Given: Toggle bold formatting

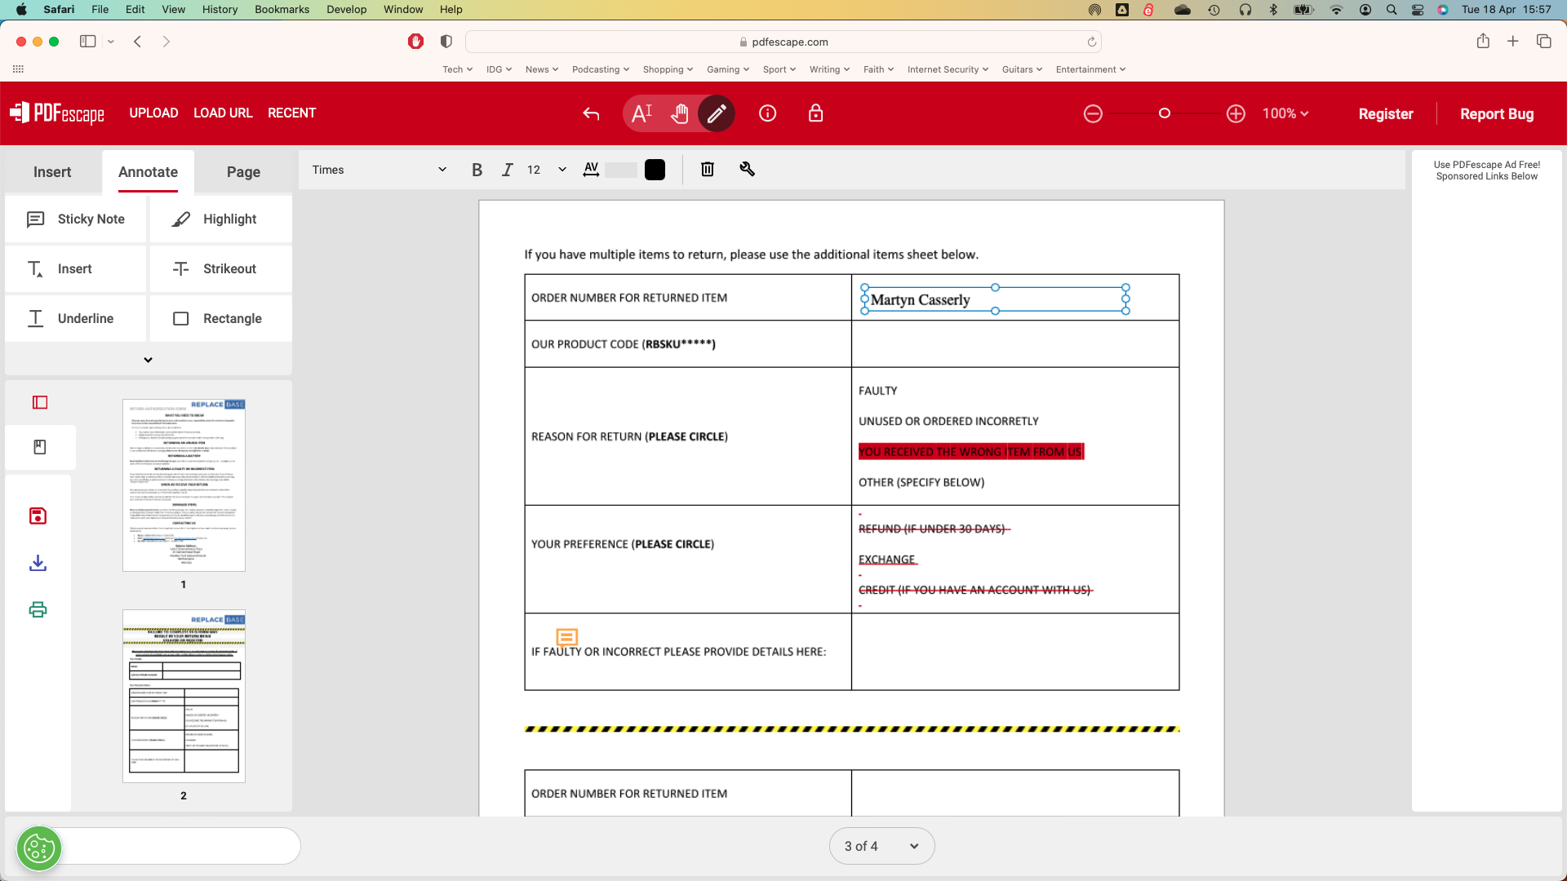Looking at the screenshot, I should 477,170.
